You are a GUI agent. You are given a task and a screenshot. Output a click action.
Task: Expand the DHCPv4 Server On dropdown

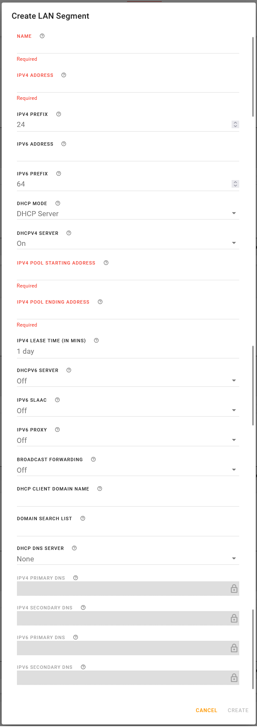(x=128, y=243)
